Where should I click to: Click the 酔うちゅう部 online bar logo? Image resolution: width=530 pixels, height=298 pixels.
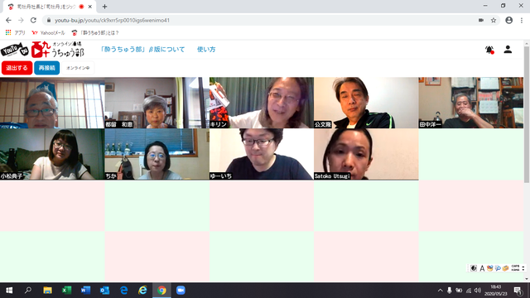click(58, 50)
